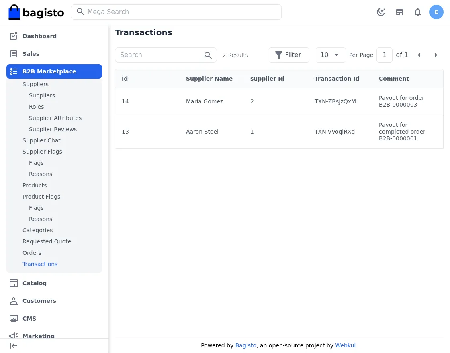Open the Webkul footer link
This screenshot has width=450, height=353.
click(345, 345)
